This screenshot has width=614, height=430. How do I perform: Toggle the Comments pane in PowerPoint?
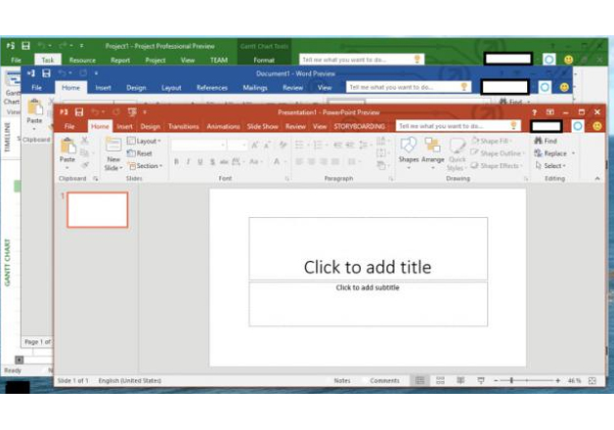[x=384, y=381]
